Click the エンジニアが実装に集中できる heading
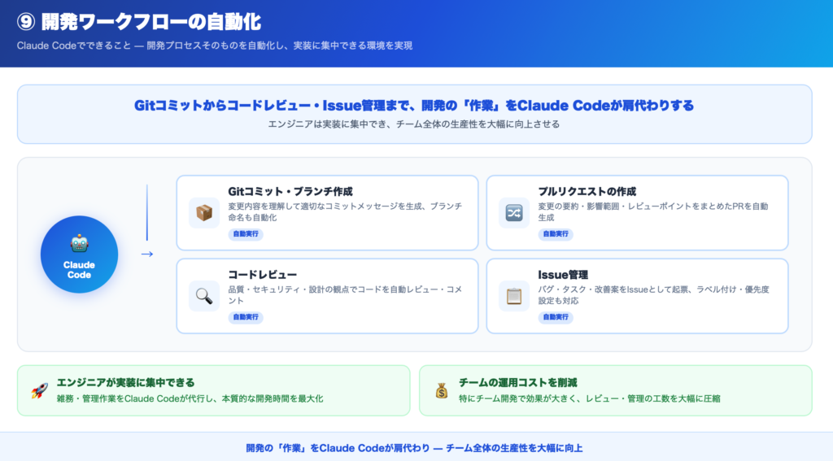This screenshot has height=461, width=833. [x=125, y=382]
